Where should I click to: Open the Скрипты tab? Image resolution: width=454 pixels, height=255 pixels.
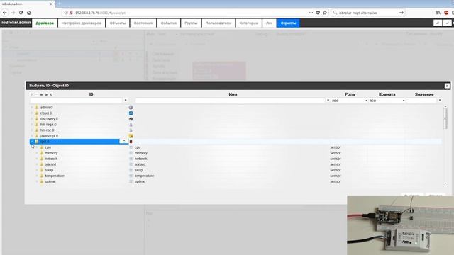288,23
